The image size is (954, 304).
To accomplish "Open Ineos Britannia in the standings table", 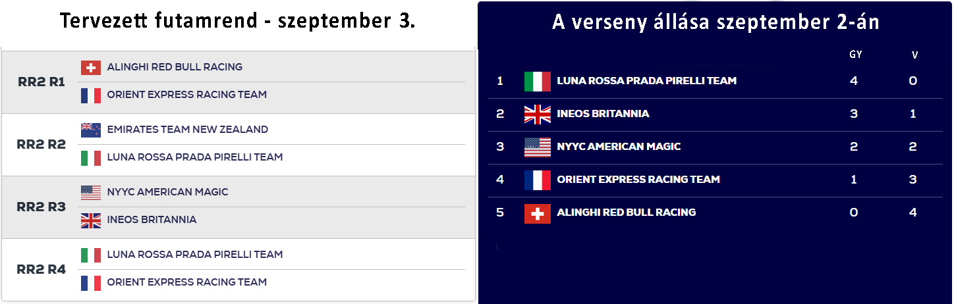I will point(603,114).
